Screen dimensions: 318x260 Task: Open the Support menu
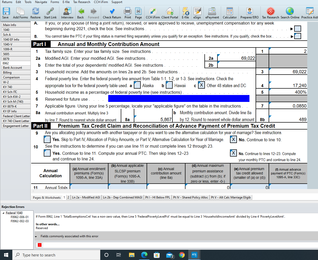(x=117, y=2)
